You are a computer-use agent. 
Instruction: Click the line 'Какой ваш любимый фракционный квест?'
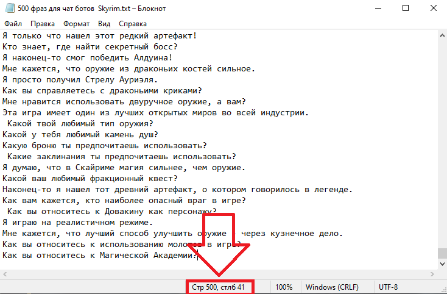[90, 178]
